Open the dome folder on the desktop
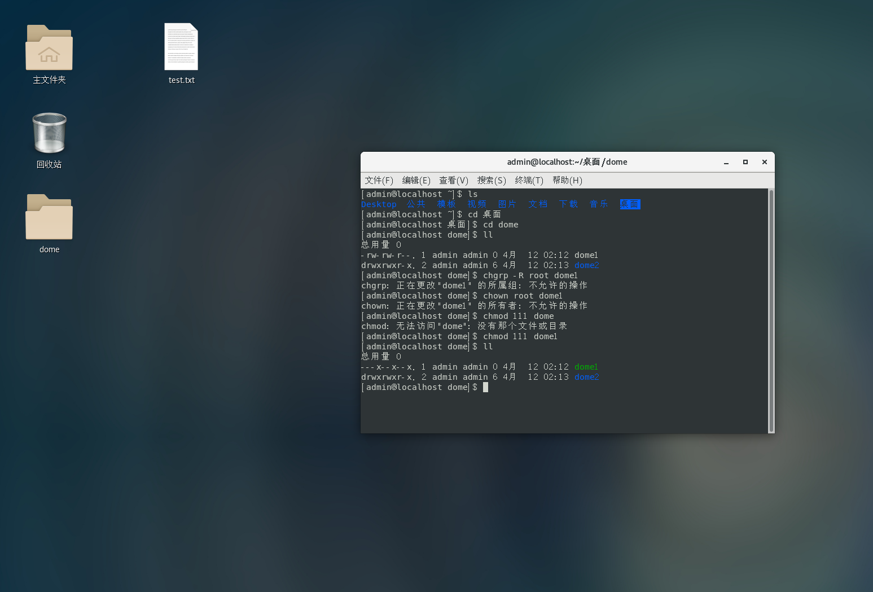 [x=49, y=223]
